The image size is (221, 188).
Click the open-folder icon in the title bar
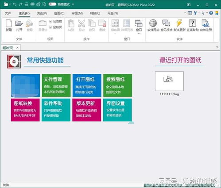coord(6,4)
